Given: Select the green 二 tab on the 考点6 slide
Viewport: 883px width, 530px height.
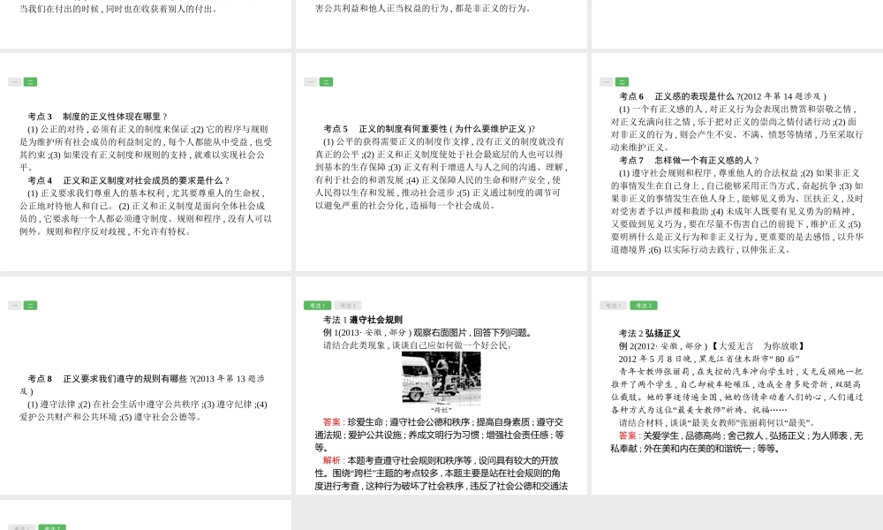Looking at the screenshot, I should coord(622,82).
